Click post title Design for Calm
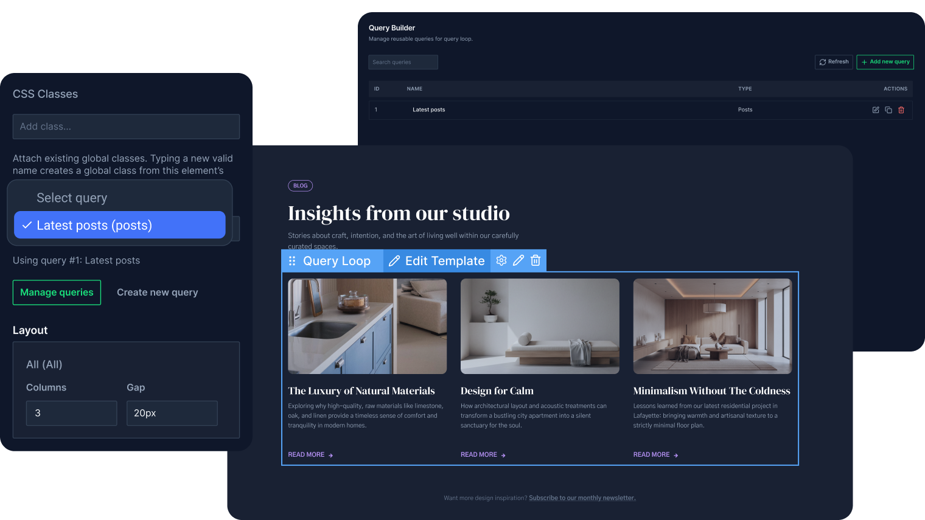Image resolution: width=925 pixels, height=520 pixels. click(x=497, y=391)
